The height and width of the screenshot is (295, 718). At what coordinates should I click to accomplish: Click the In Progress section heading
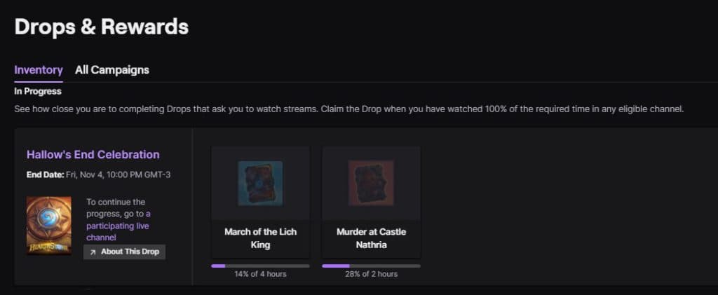(38, 91)
